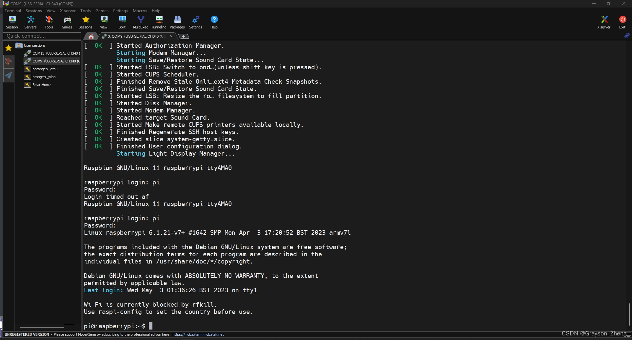Open the Settings gears toolbar icon

tap(196, 22)
